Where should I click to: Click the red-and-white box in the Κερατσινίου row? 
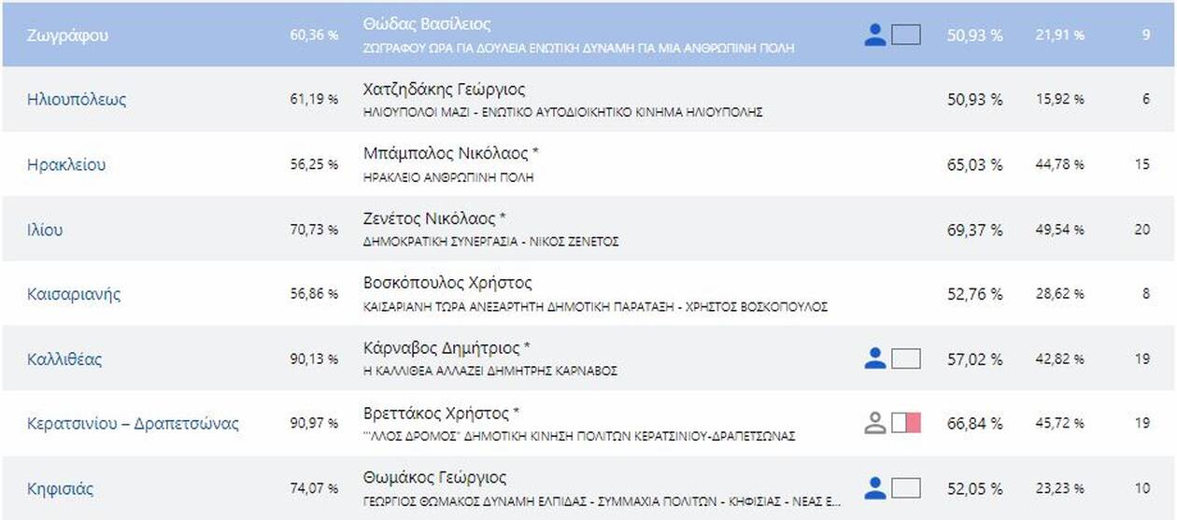click(906, 423)
